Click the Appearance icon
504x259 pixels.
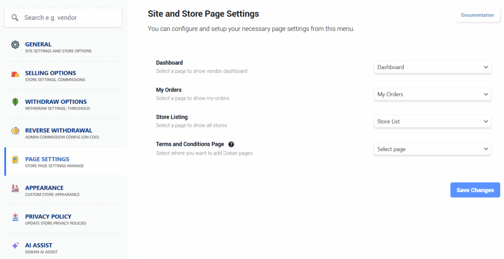click(15, 189)
